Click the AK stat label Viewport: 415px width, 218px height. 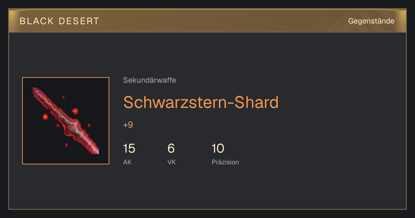tap(127, 162)
